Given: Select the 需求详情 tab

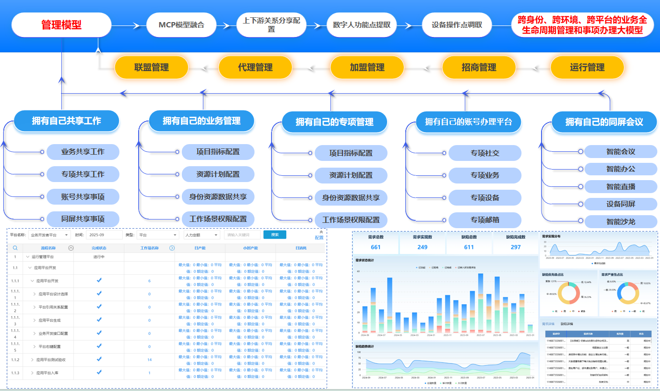Looking at the screenshot, I should pyautogui.click(x=548, y=324).
